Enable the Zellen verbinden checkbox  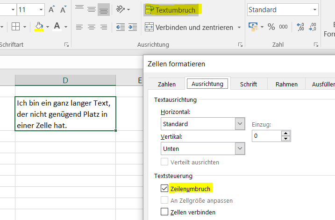point(164,212)
